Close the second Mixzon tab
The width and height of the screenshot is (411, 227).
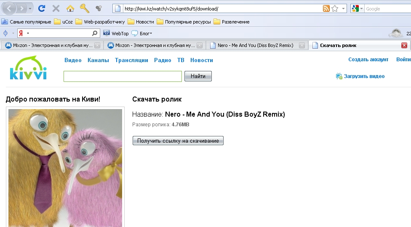tap(200, 45)
